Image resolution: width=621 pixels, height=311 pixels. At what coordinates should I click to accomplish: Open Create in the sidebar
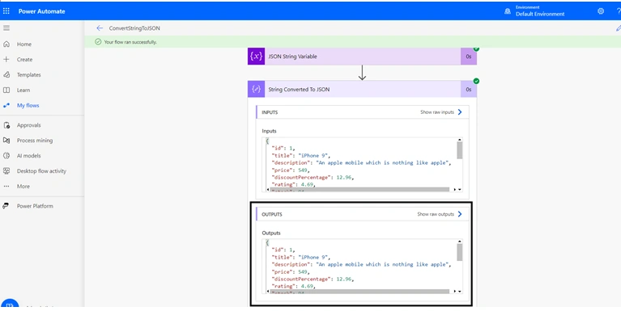click(x=24, y=59)
